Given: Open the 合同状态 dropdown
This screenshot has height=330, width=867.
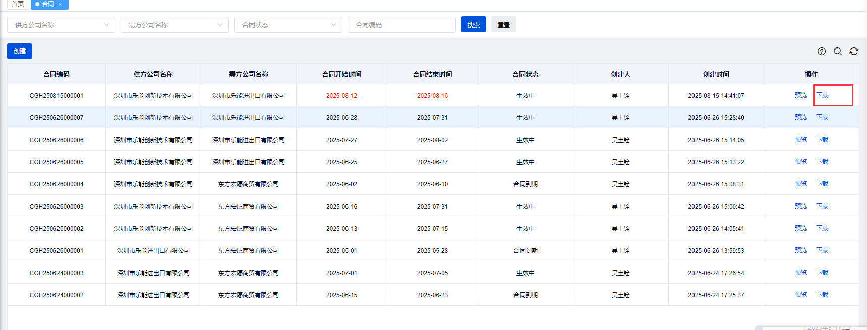Looking at the screenshot, I should (288, 25).
